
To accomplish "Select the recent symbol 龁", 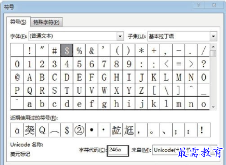I will (116, 130).
